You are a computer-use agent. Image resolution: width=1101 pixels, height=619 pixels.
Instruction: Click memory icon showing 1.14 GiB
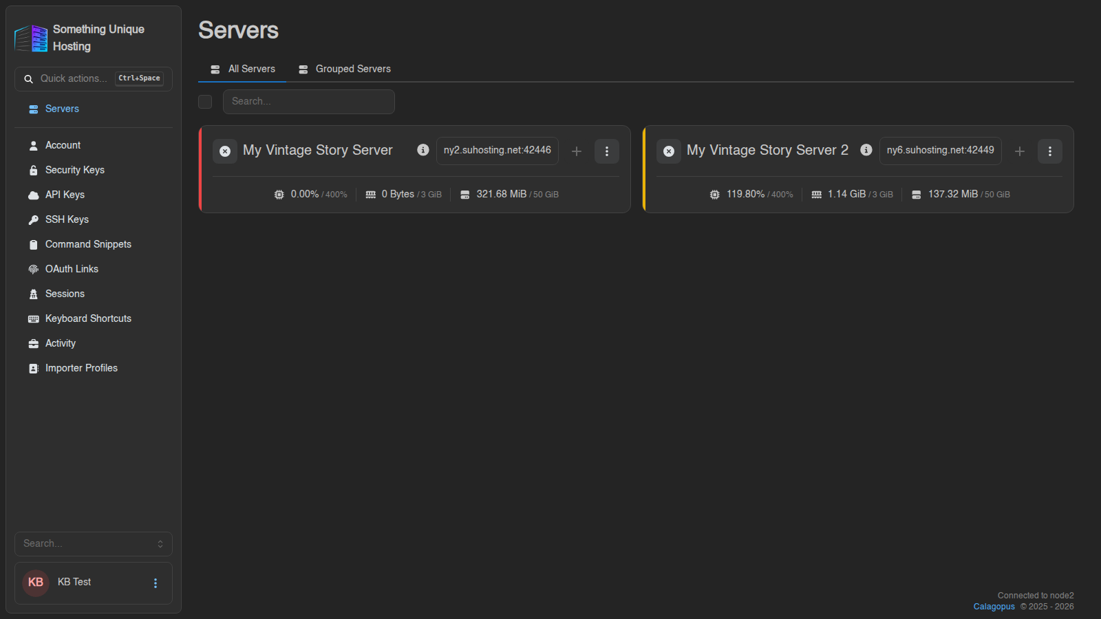(817, 195)
